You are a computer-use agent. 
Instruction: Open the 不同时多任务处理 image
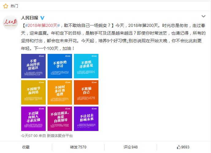[x=60, y=92]
